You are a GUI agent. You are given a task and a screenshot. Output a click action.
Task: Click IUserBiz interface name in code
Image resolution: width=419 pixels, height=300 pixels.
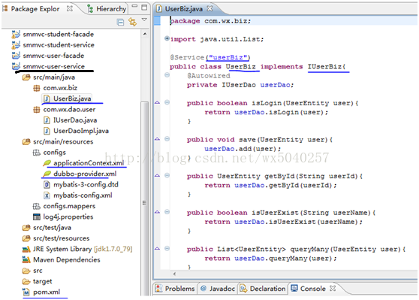(x=324, y=67)
